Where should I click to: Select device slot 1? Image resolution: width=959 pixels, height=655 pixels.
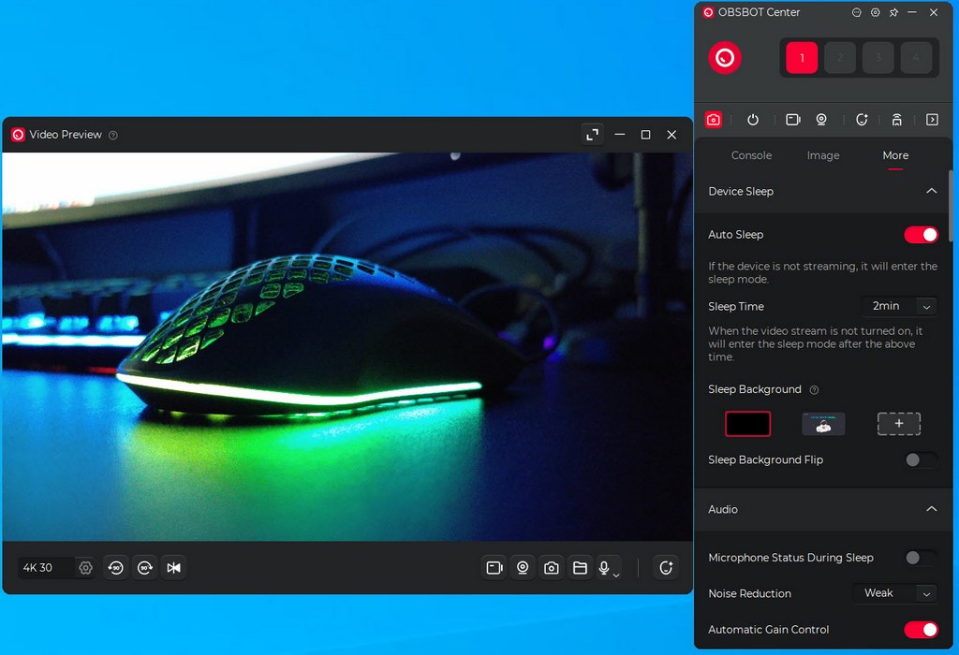[802, 58]
